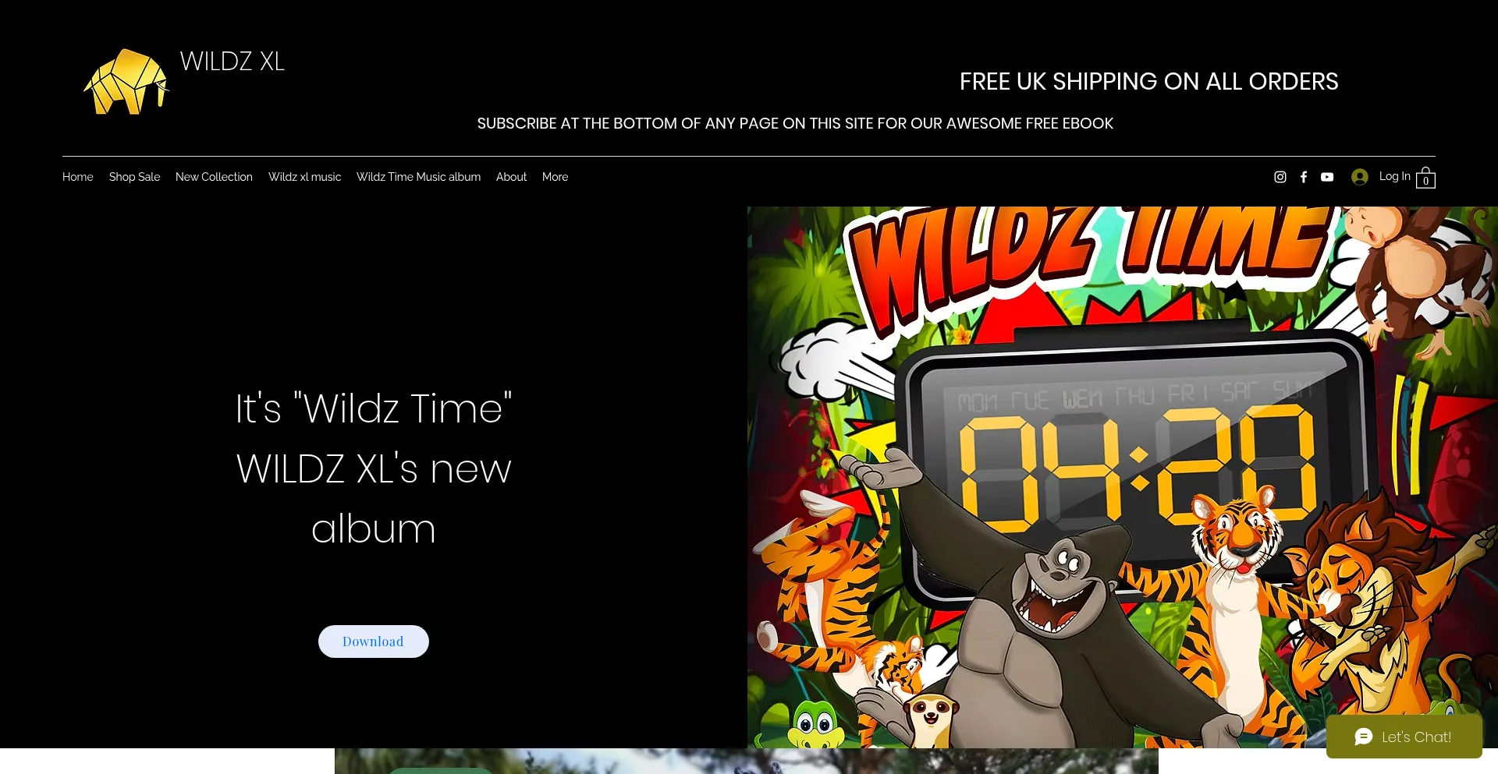Viewport: 1498px width, 774px height.
Task: Expand the More navigation menu
Action: click(555, 177)
